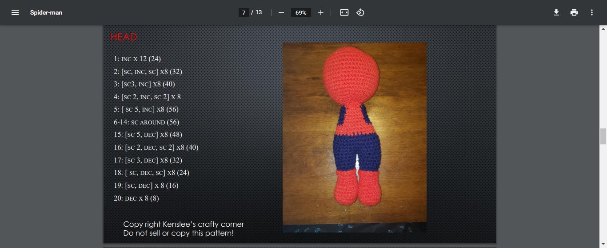Open the sidebar menu hamburger icon

click(15, 12)
